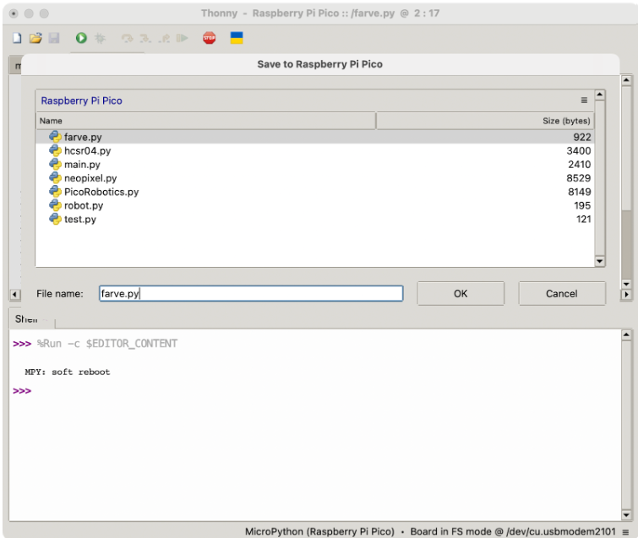This screenshot has width=638, height=538.
Task: Click the Ukraine flag toolbar icon
Action: pyautogui.click(x=237, y=38)
